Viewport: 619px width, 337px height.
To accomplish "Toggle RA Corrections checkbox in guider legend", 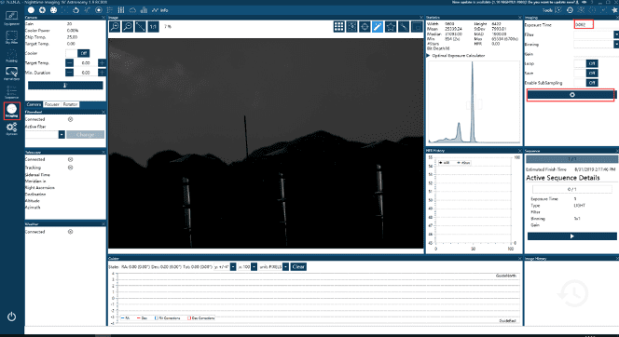I will coord(157,317).
